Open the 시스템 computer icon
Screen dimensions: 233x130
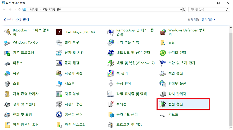click(59, 84)
